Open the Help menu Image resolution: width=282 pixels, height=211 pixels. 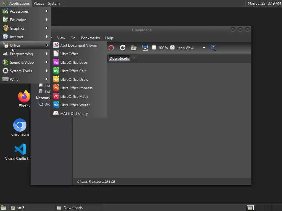tap(109, 38)
